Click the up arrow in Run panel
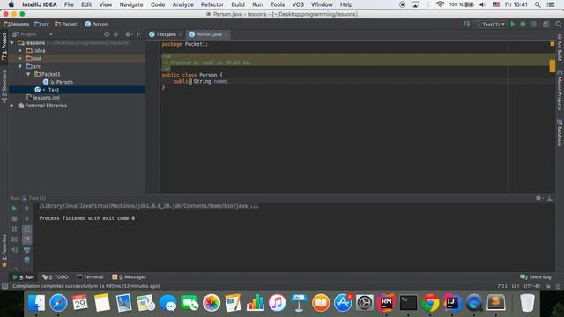The height and width of the screenshot is (317, 564). (26, 209)
